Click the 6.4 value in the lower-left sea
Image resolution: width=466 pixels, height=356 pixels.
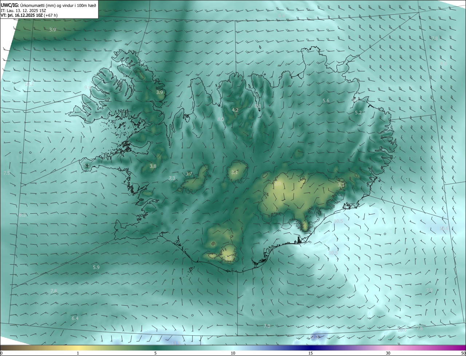(x=75, y=319)
